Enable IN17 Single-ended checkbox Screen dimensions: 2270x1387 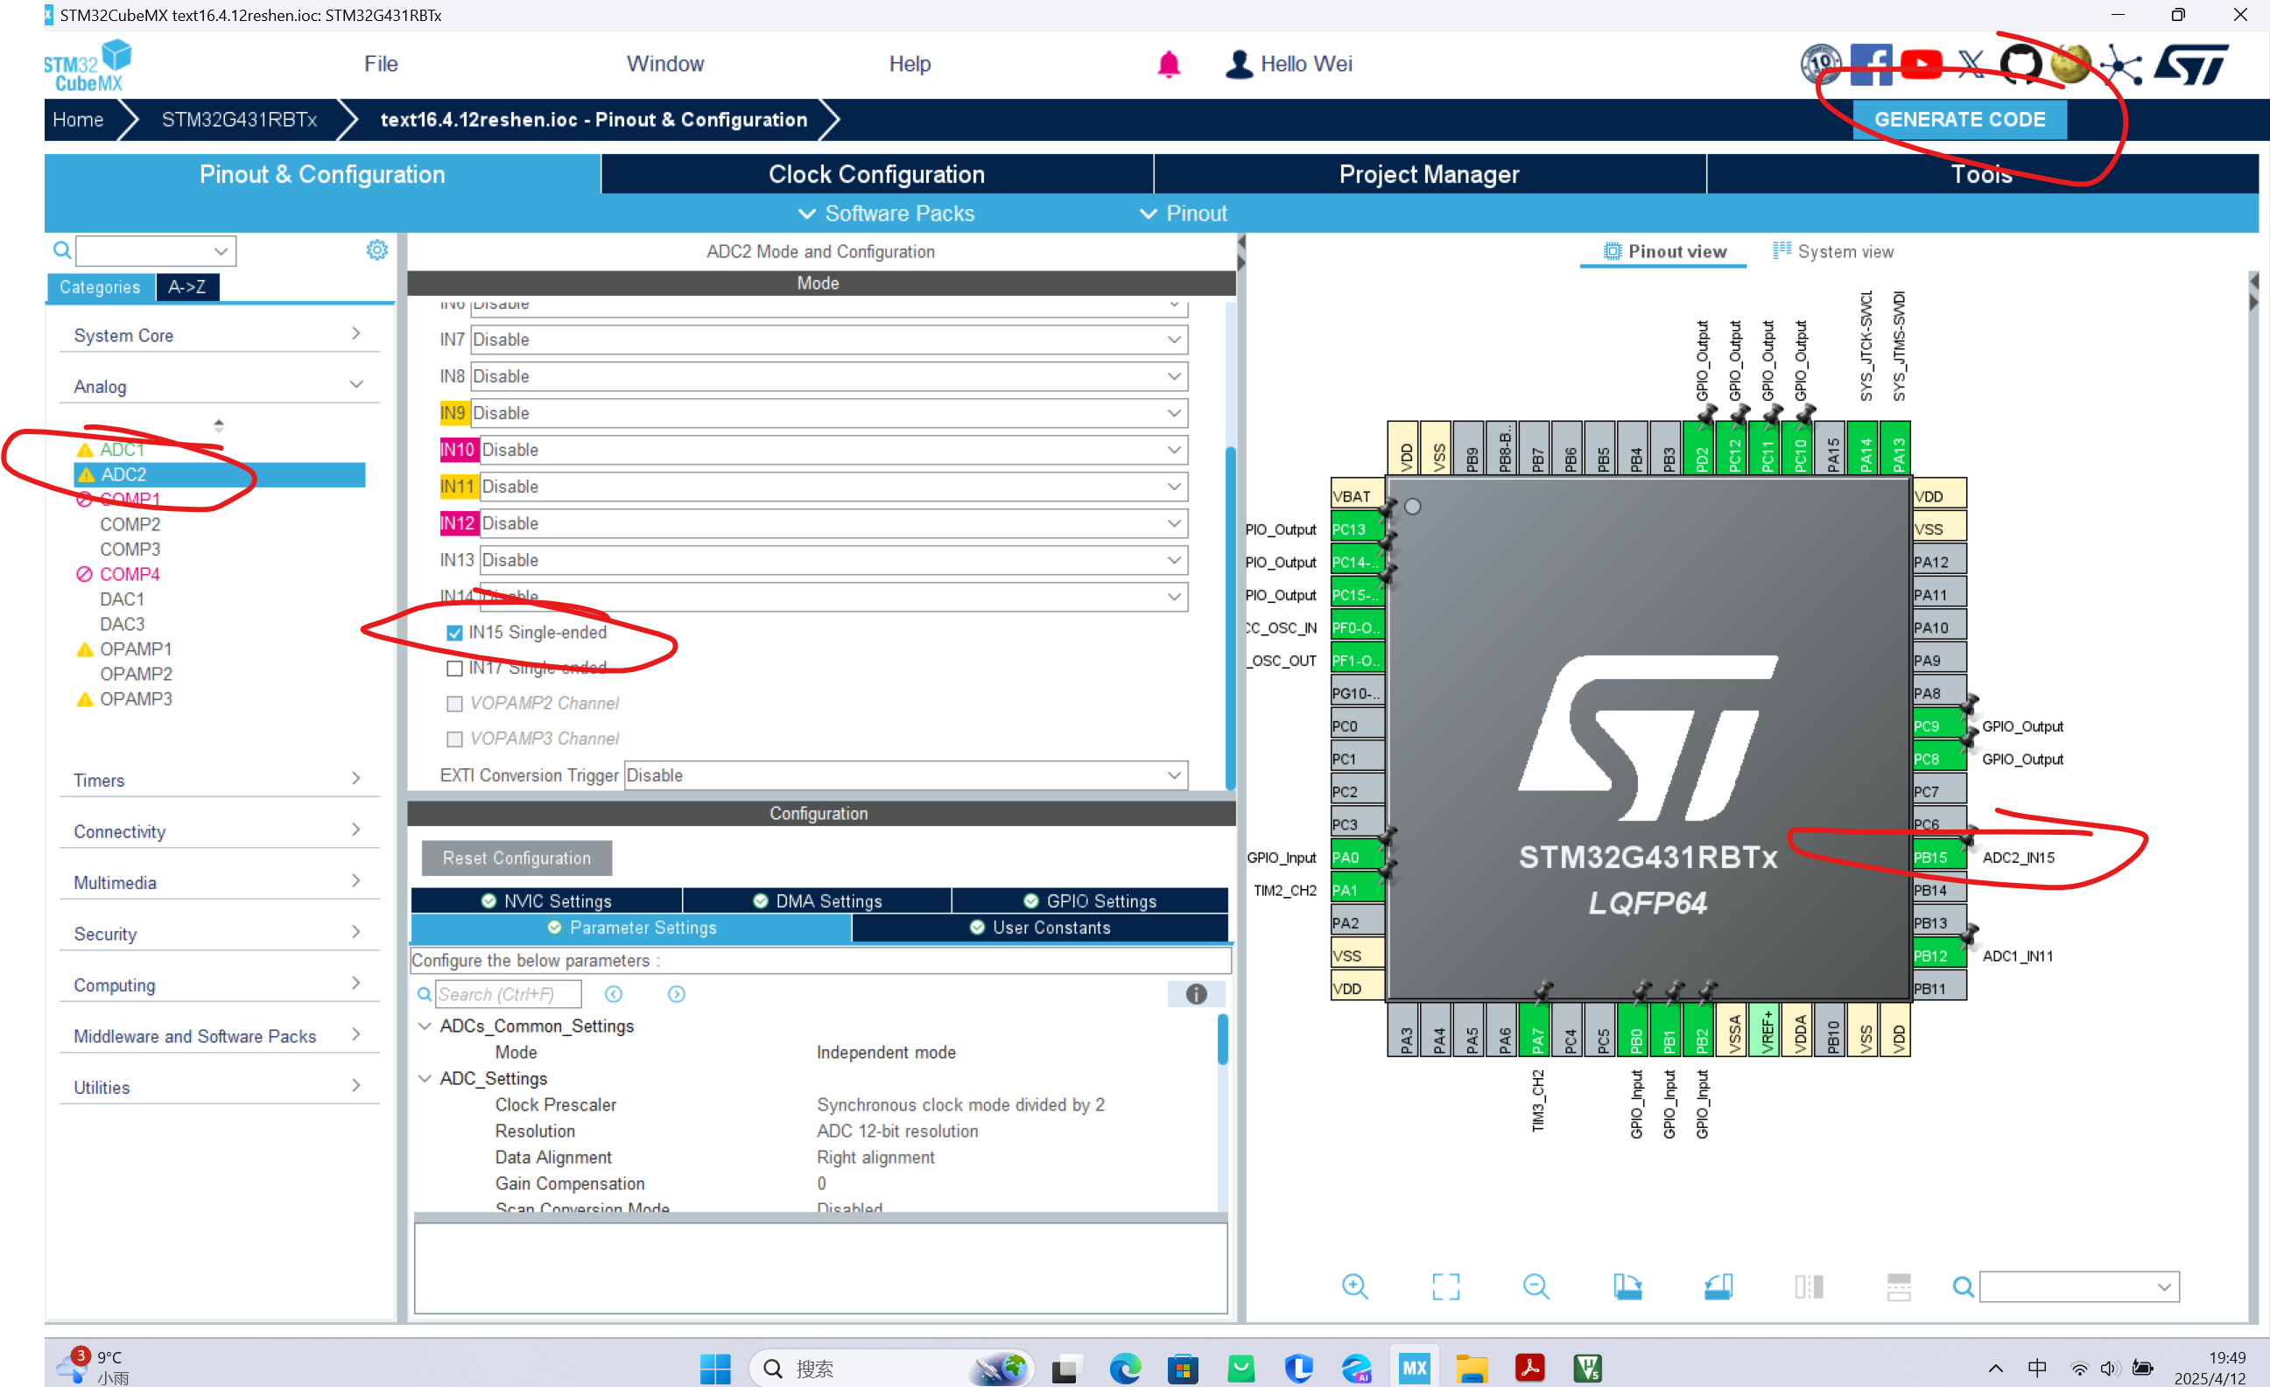[x=454, y=668]
